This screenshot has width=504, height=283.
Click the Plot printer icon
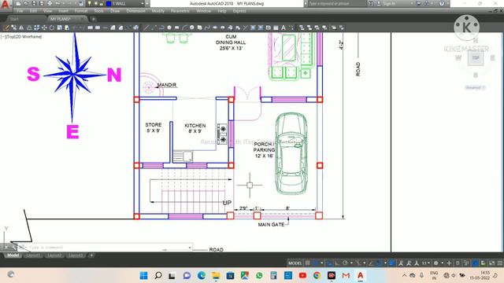click(x=50, y=3)
